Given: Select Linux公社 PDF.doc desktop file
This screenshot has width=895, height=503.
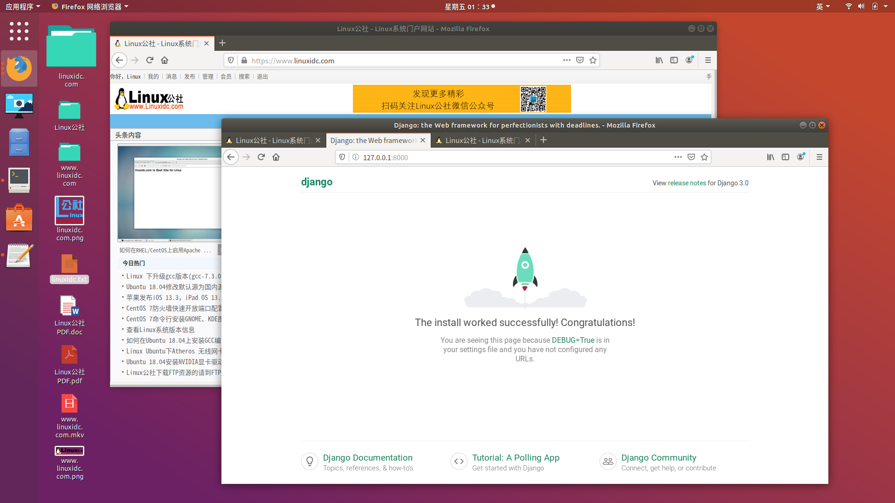Looking at the screenshot, I should point(69,316).
